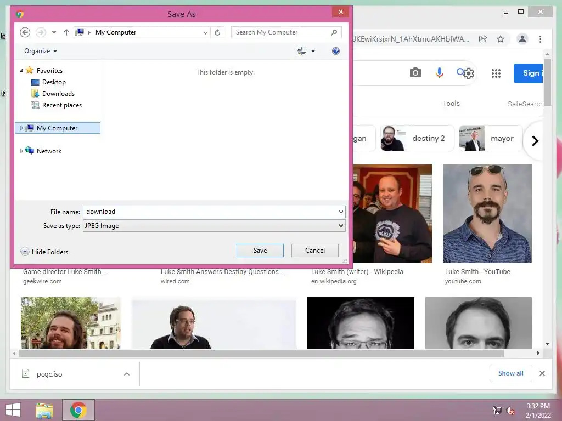Click the File name text field
Screen dimensions: 562x421
tap(210, 212)
